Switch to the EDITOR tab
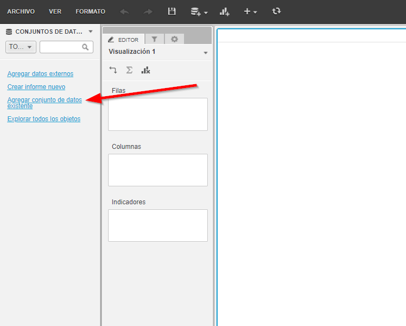The image size is (406, 326). click(x=124, y=40)
